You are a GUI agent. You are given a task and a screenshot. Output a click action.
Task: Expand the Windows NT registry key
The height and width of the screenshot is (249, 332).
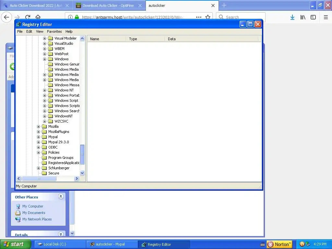[x=44, y=90]
